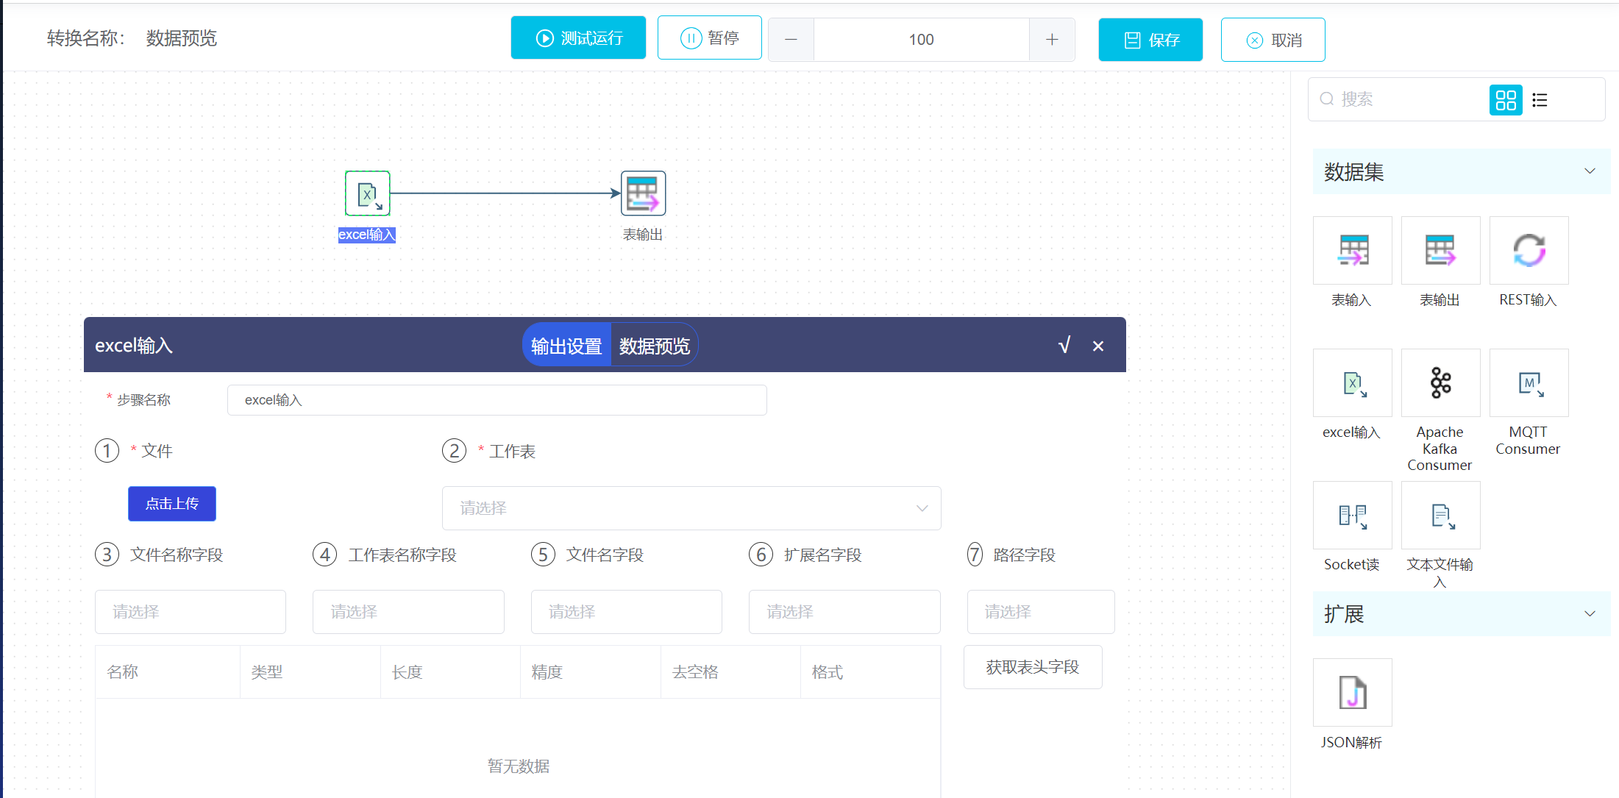Click the REST输入 component icon

(x=1529, y=251)
